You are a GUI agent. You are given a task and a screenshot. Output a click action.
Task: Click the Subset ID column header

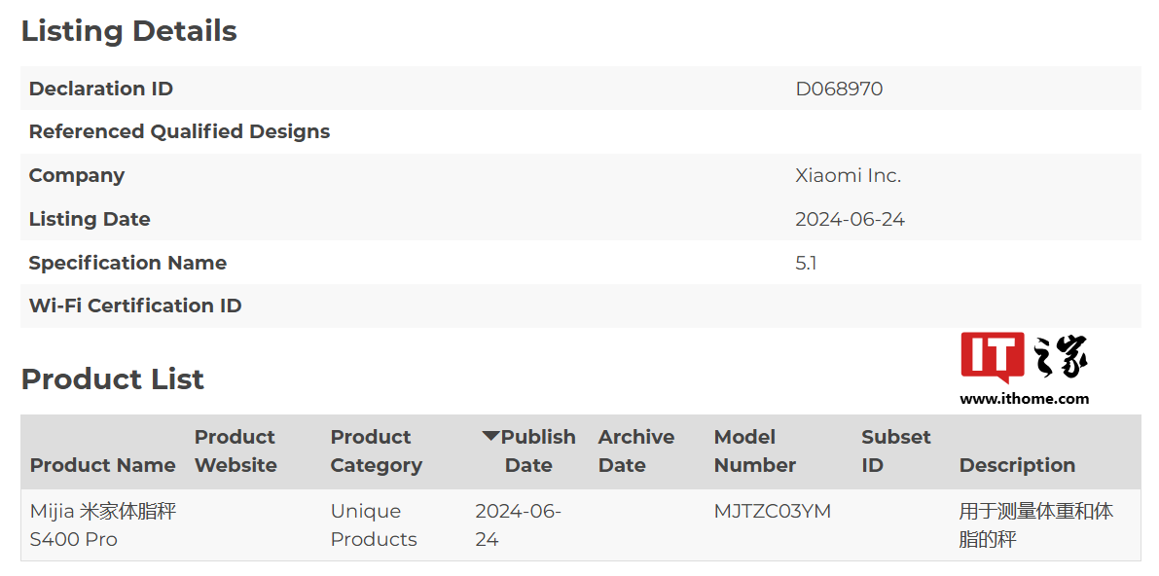[x=895, y=451]
